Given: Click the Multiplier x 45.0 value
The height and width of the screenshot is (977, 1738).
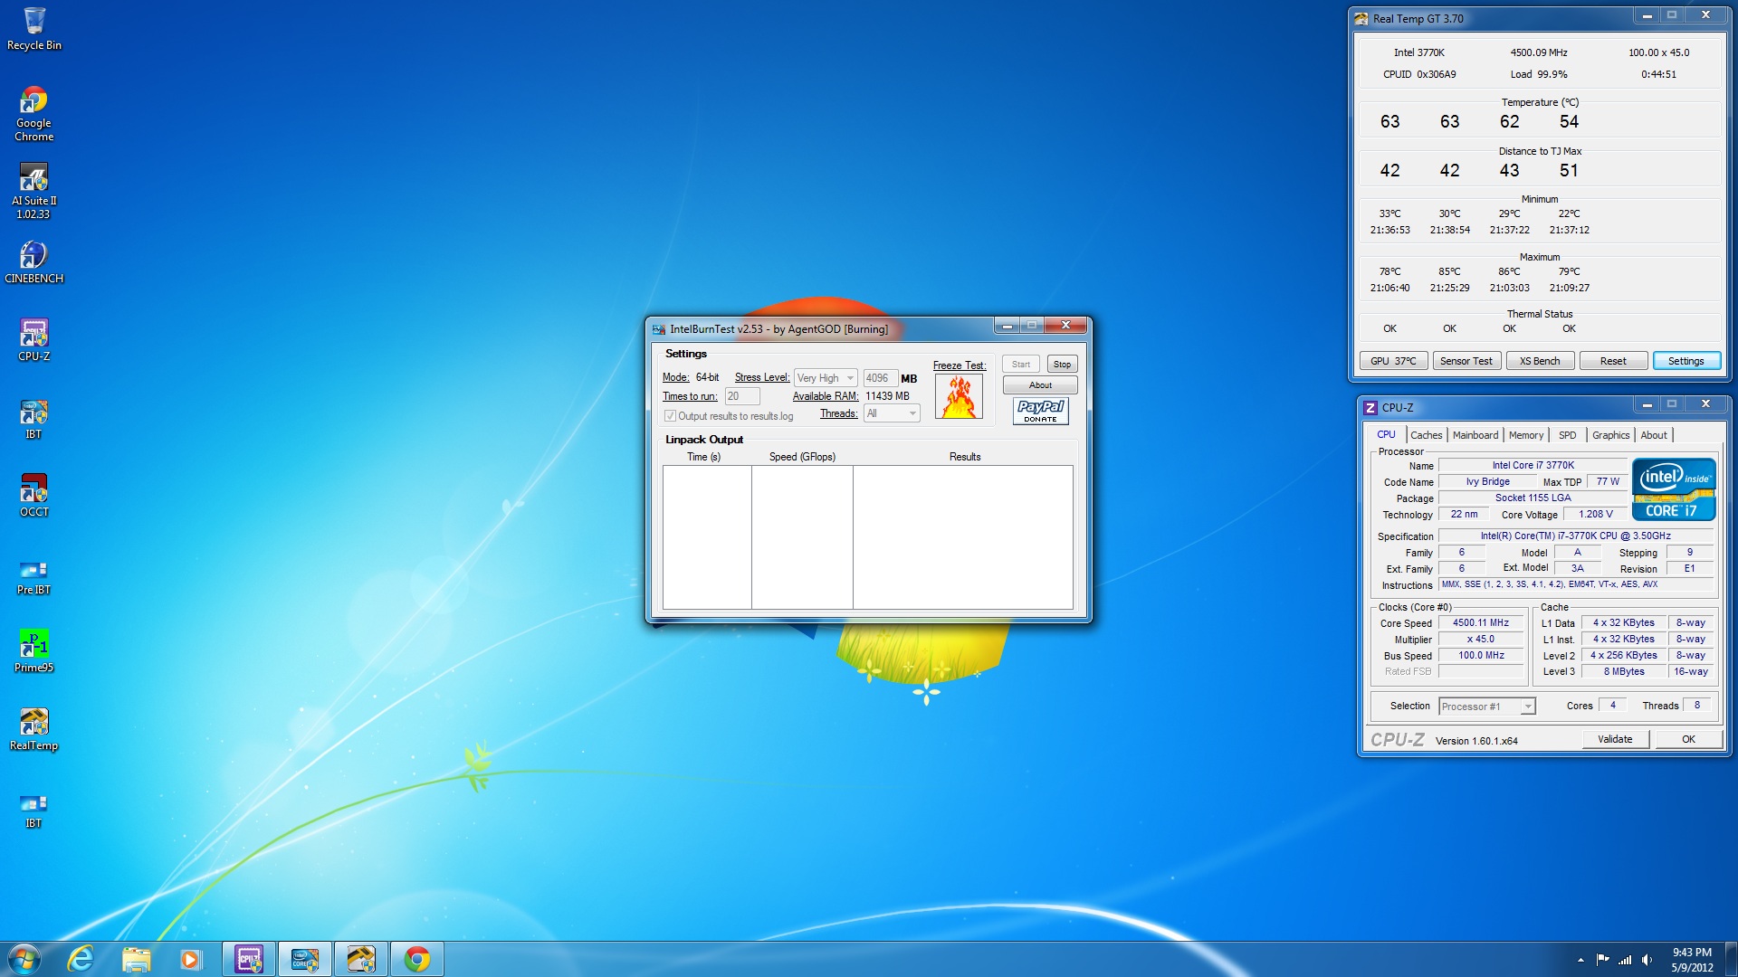Looking at the screenshot, I should pyautogui.click(x=1480, y=640).
